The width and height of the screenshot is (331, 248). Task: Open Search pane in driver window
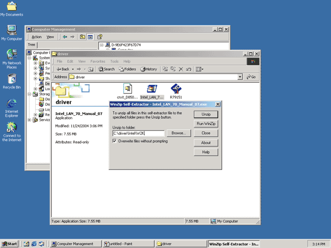coord(107,69)
